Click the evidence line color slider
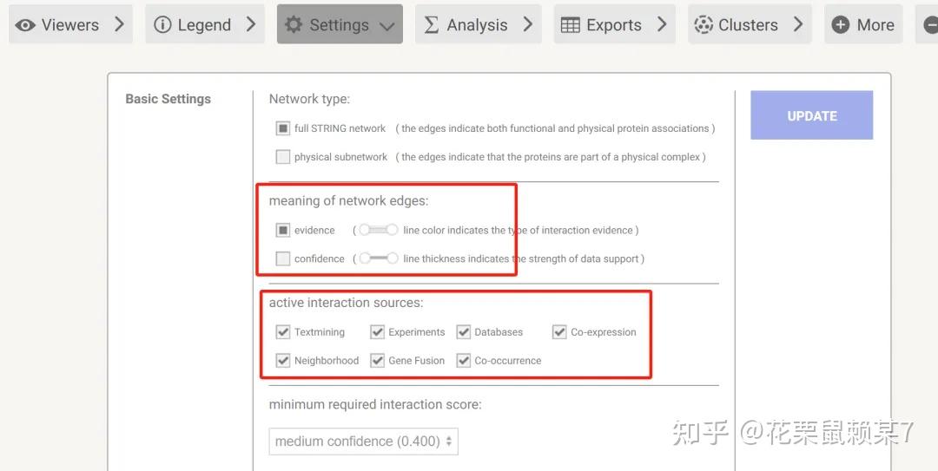 (378, 230)
